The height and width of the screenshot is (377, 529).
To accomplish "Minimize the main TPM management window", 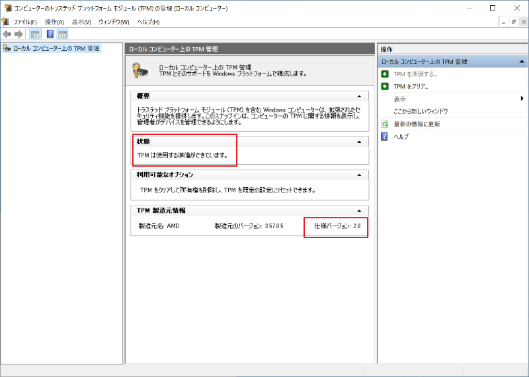I will coord(469,8).
